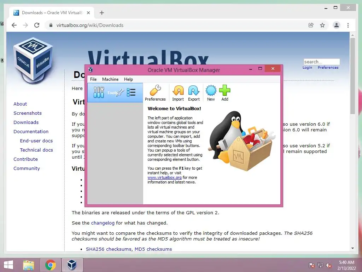Open the MD5 checksums link
Image resolution: width=362 pixels, height=272 pixels.
(153, 249)
